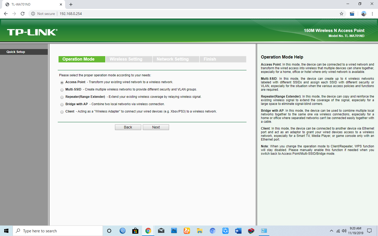Open the Windows Start menu
Image resolution: width=378 pixels, height=236 pixels.
click(6, 231)
